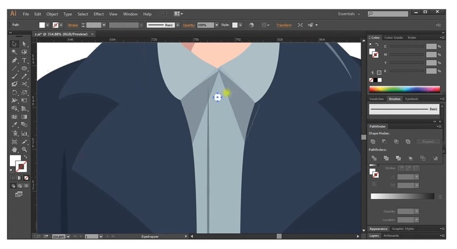The image size is (457, 249).
Task: Click the Expand button in Pathfinder
Action: click(x=428, y=142)
